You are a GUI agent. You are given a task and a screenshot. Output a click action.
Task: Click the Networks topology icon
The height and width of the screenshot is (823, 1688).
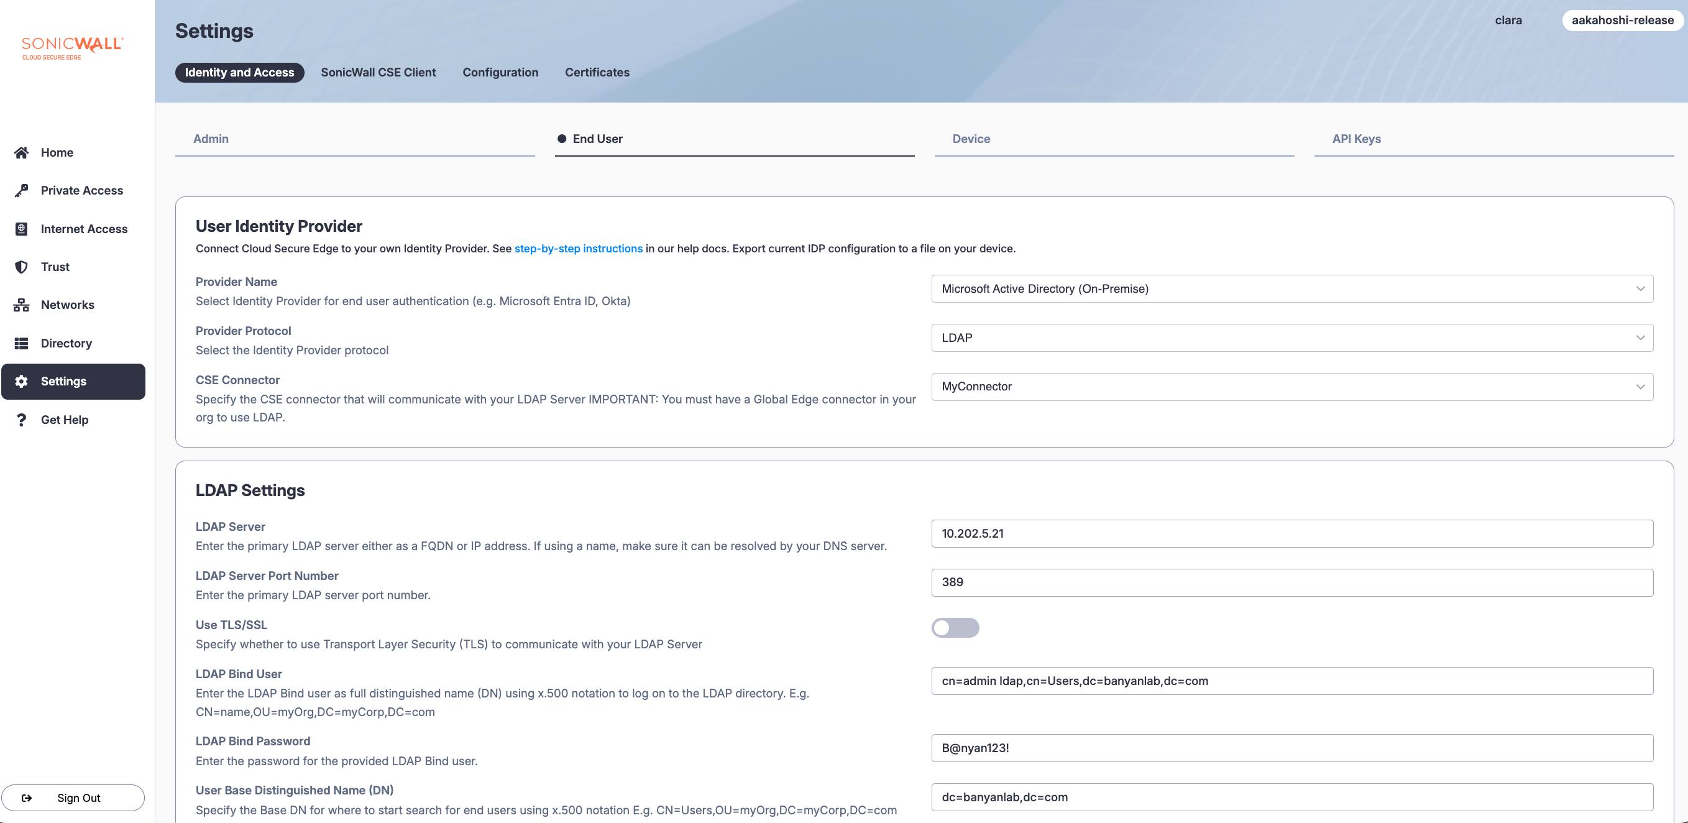[21, 305]
